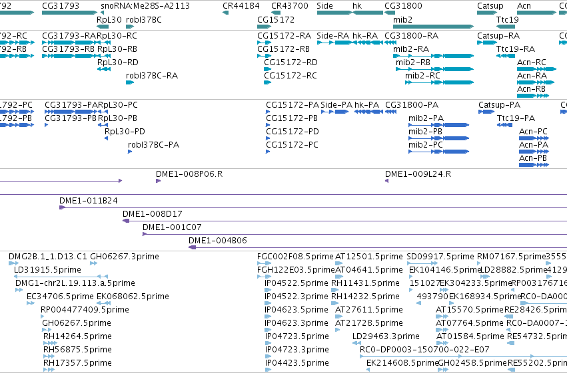Select EST AT07764.5prime
The image size is (567, 373).
tap(469, 324)
